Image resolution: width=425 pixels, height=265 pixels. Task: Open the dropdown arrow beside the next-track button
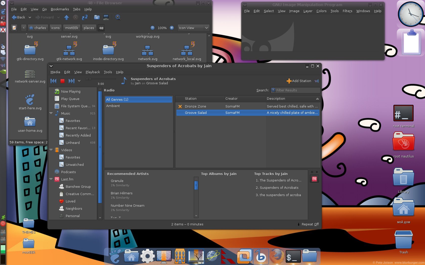pyautogui.click(x=79, y=81)
